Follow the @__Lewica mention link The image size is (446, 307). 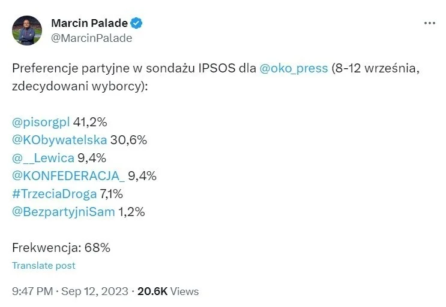43,158
